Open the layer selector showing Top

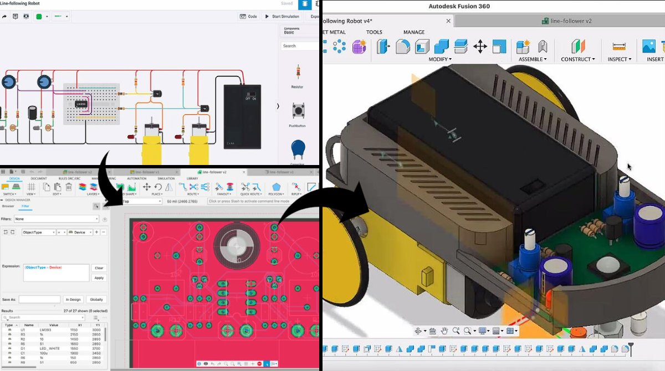[142, 200]
